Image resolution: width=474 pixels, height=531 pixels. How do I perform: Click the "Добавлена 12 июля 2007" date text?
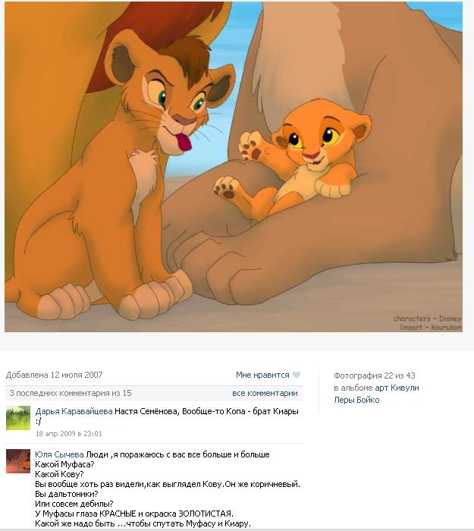click(x=54, y=375)
